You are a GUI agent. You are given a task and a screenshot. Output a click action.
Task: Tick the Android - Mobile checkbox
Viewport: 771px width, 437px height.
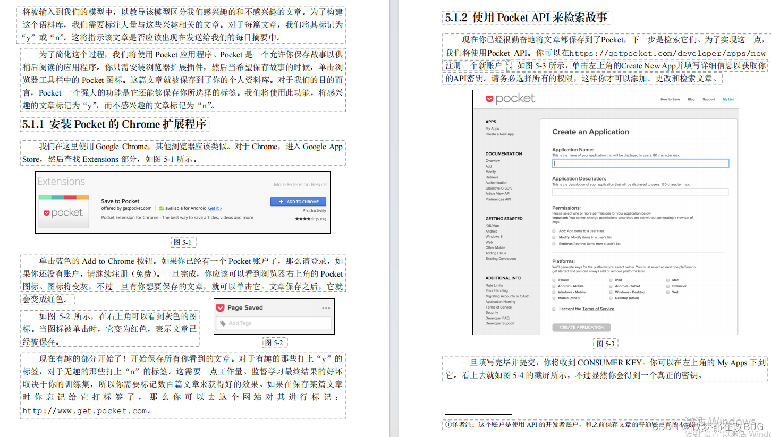tap(554, 286)
